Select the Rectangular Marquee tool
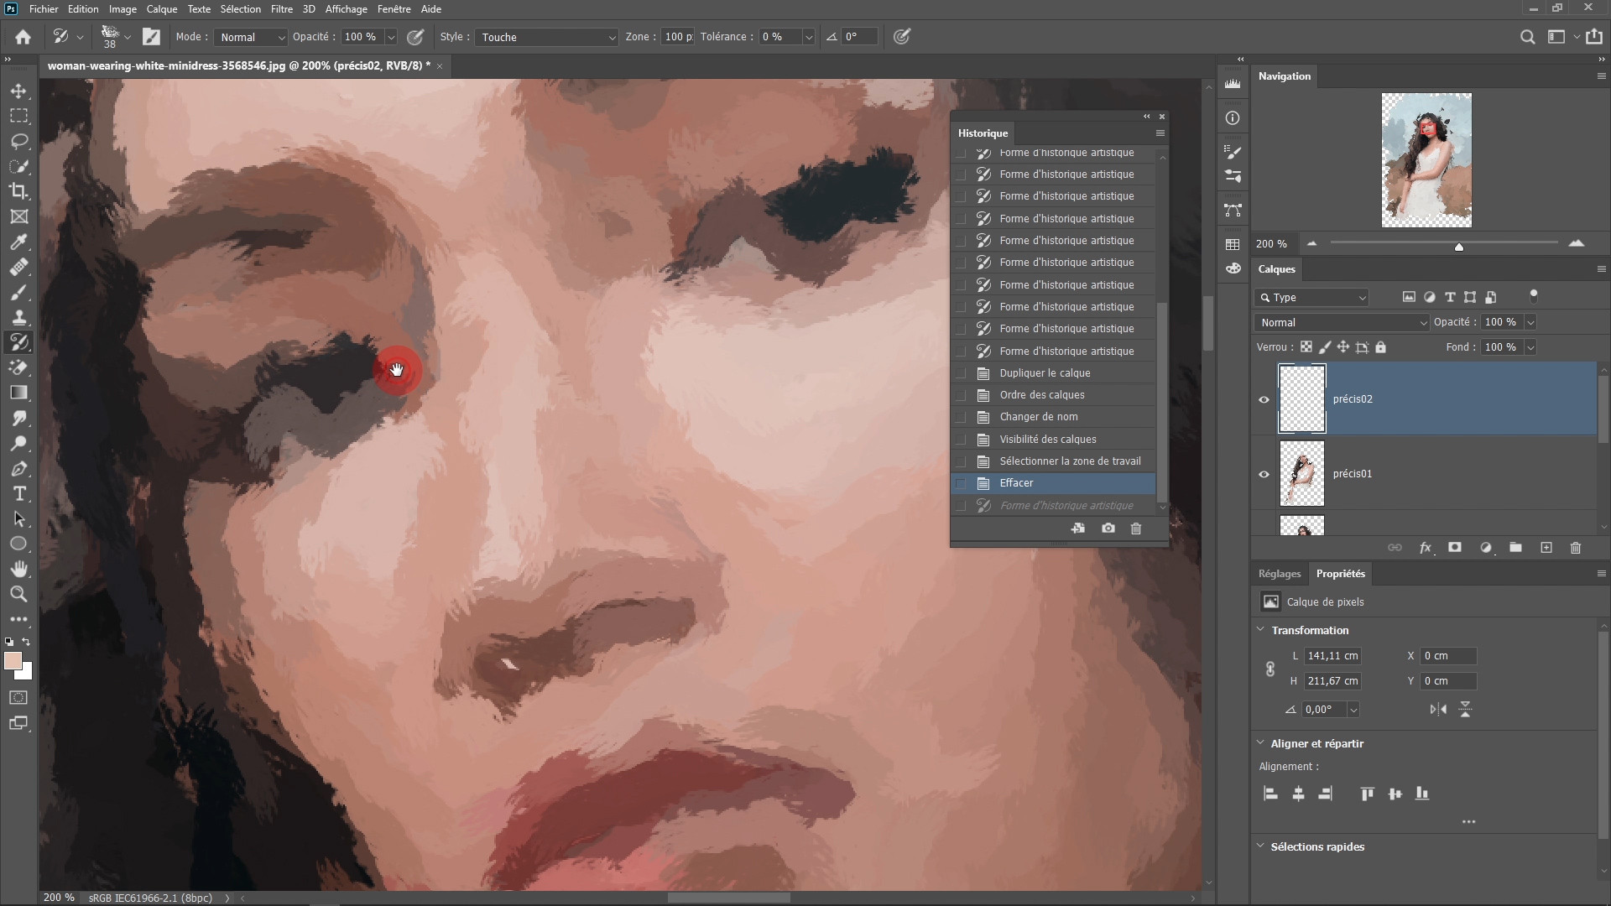The width and height of the screenshot is (1611, 906). pos(18,116)
